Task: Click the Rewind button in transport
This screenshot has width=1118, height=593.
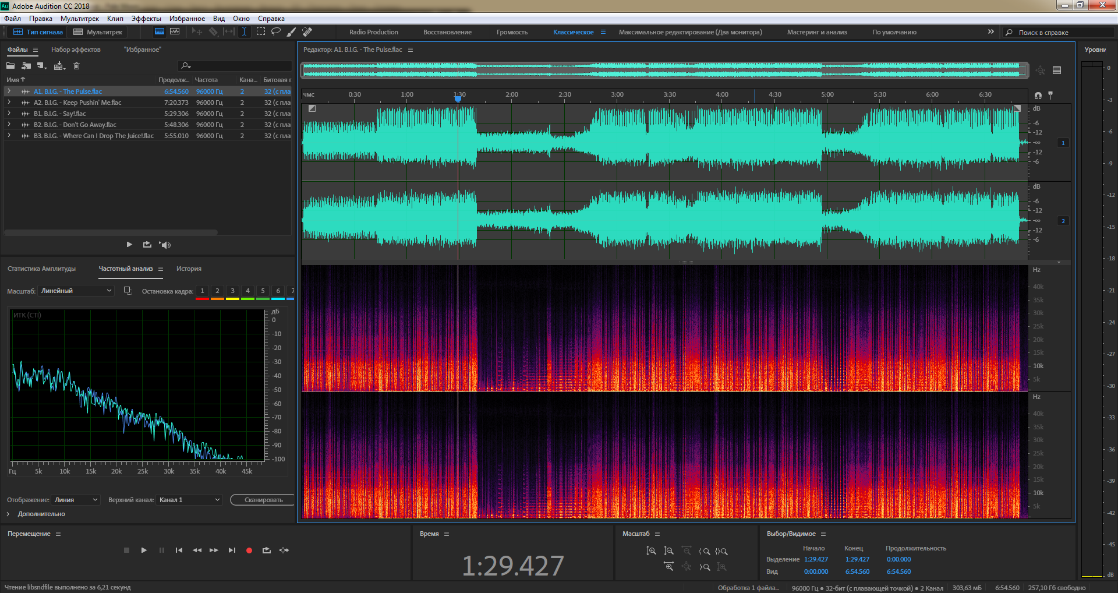Action: tap(197, 550)
